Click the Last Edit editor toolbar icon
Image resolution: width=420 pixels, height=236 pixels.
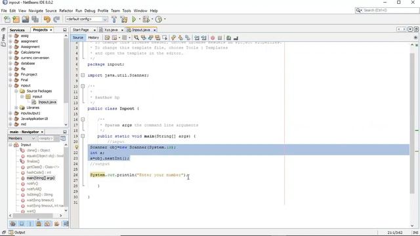[107, 38]
